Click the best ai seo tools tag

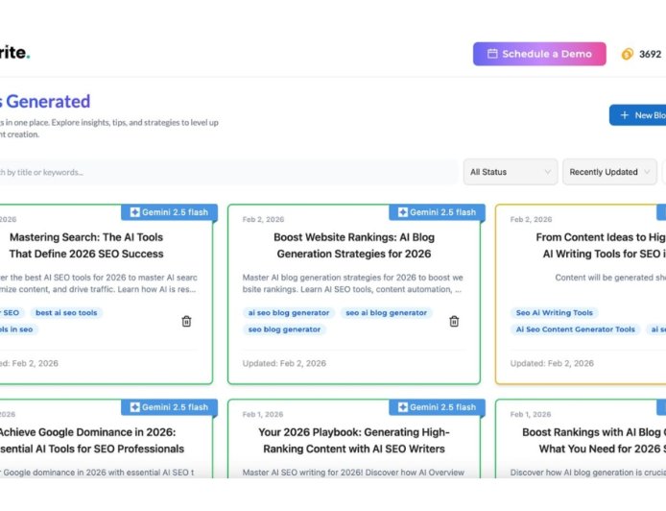[x=66, y=312]
